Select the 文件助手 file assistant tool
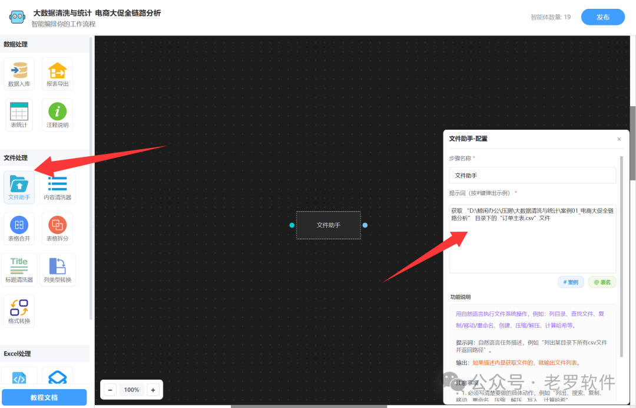Screen dimensions: 636x408 click(x=19, y=187)
